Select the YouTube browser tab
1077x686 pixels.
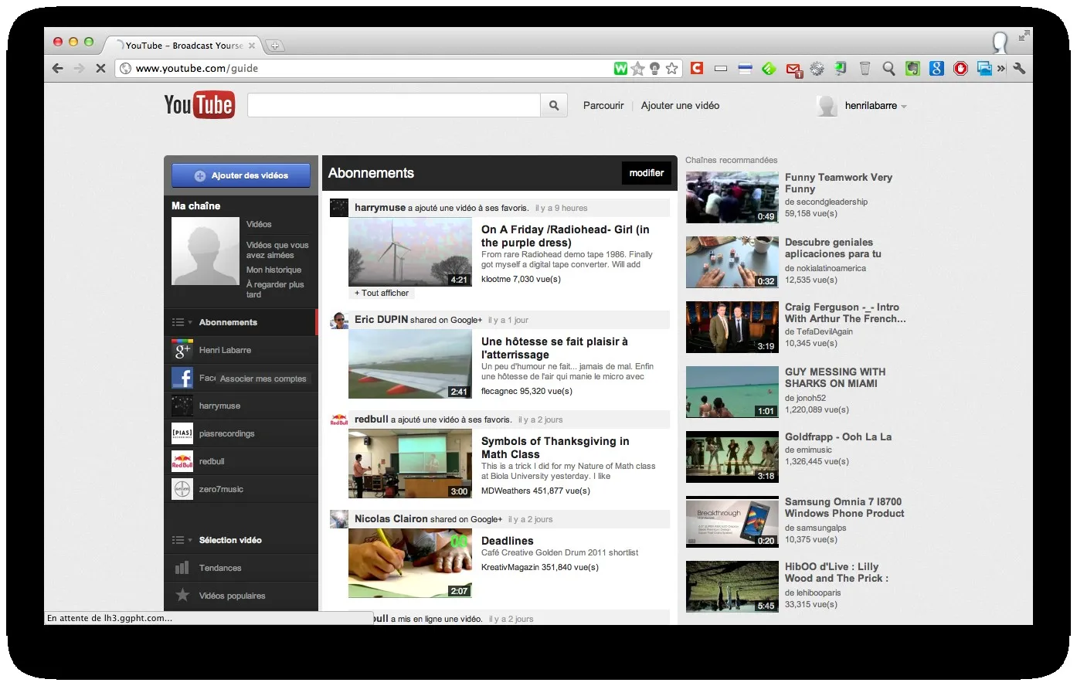click(185, 46)
